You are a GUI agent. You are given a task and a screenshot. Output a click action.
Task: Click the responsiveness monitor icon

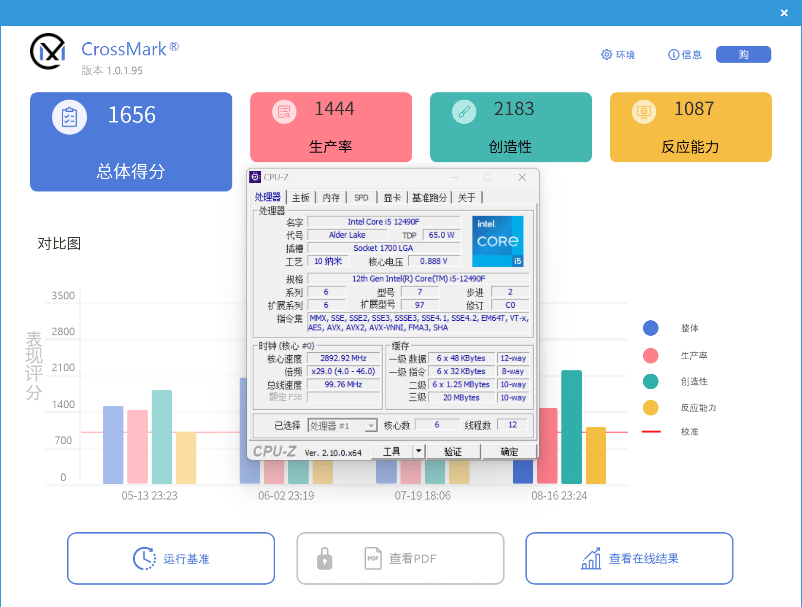644,112
